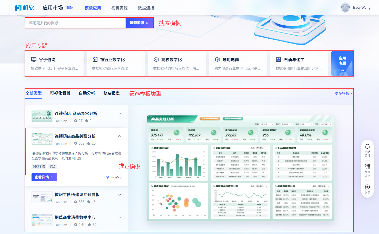This screenshot has height=234, width=379.
Task: Click star icon on 教职工队伍建设专题看板
Action: click(x=89, y=202)
